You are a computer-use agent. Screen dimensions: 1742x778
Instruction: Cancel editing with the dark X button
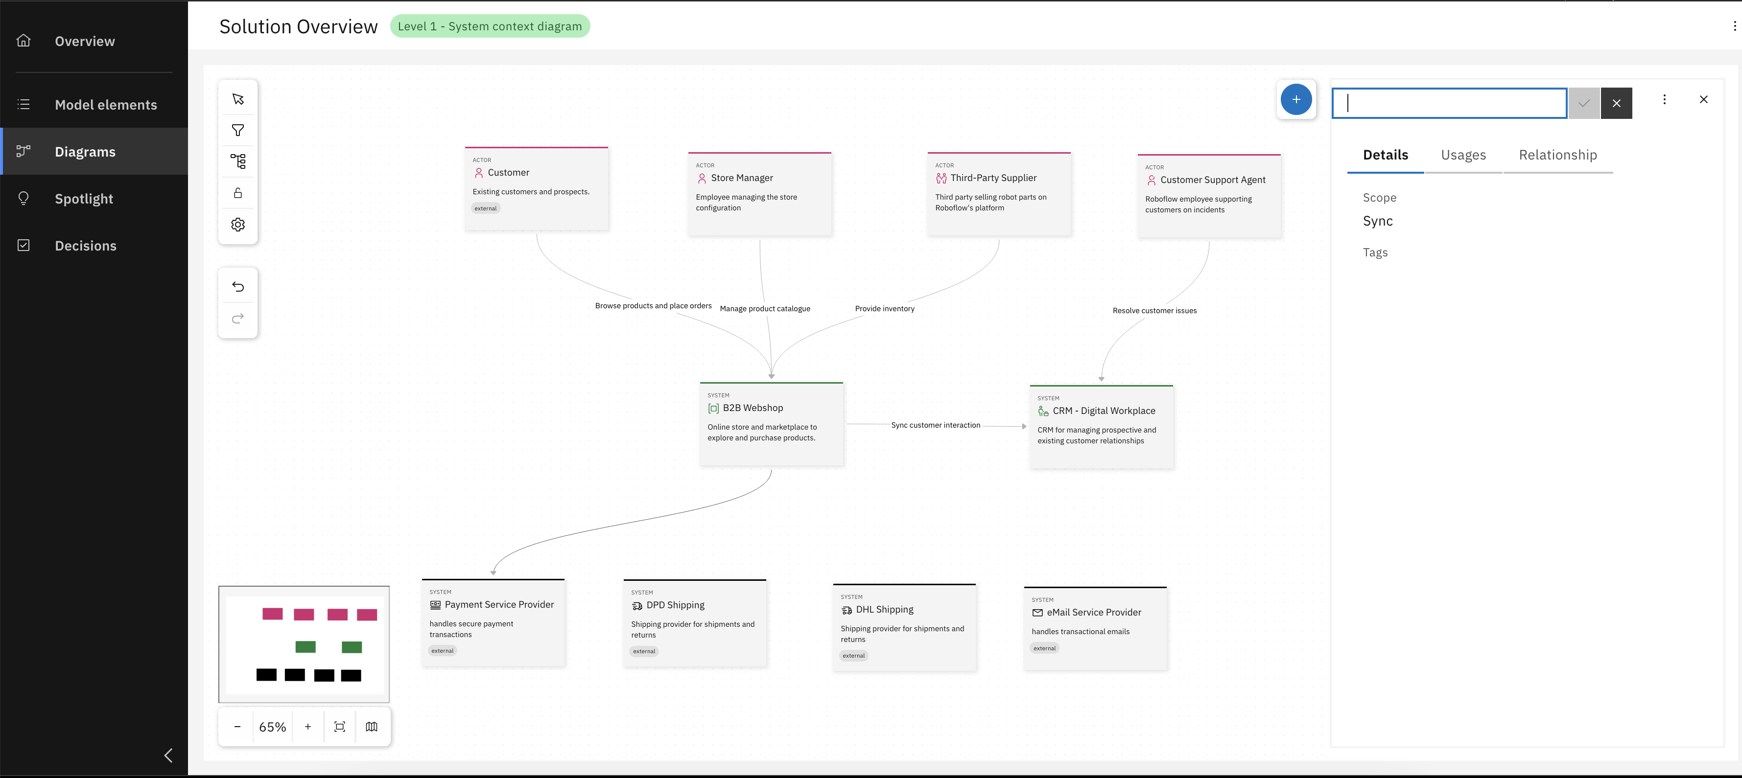[x=1616, y=103]
